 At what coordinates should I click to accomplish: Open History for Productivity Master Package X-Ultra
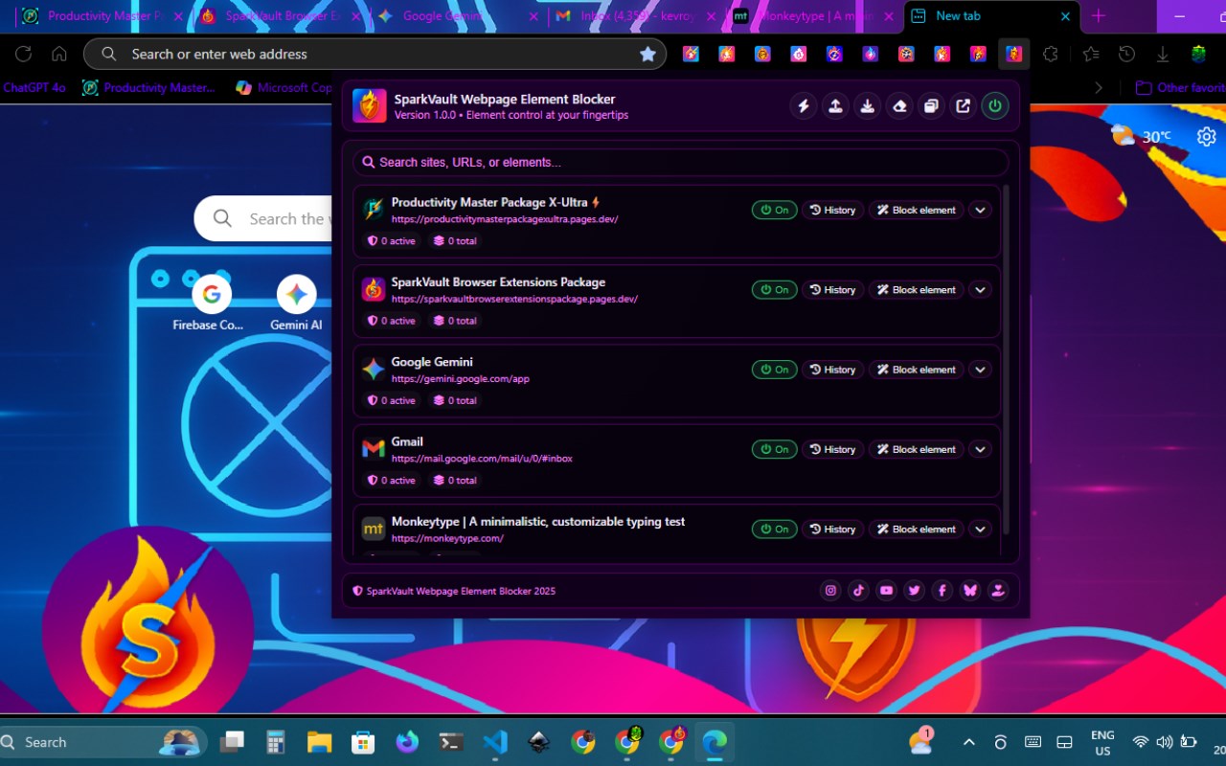tap(832, 210)
